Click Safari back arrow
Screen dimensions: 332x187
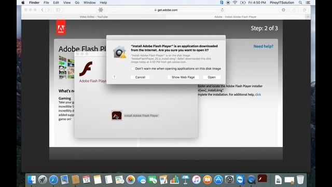tap(42, 10)
